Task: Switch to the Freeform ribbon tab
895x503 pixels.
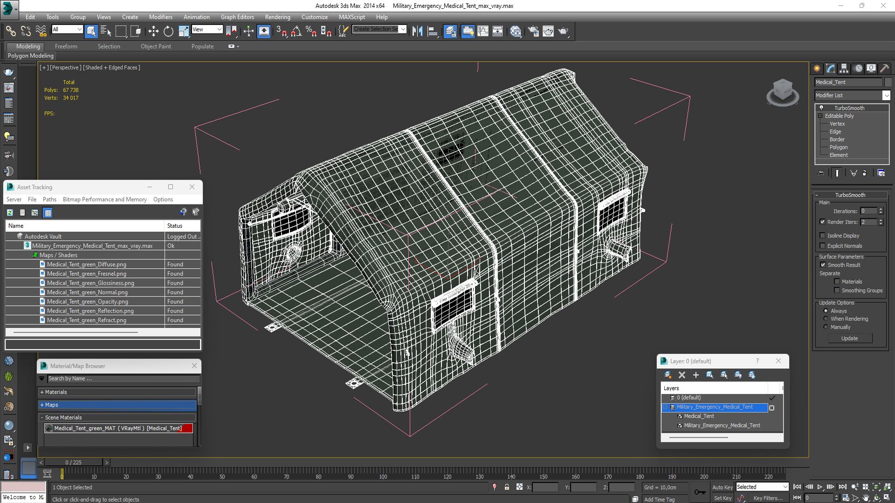Action: click(66, 46)
